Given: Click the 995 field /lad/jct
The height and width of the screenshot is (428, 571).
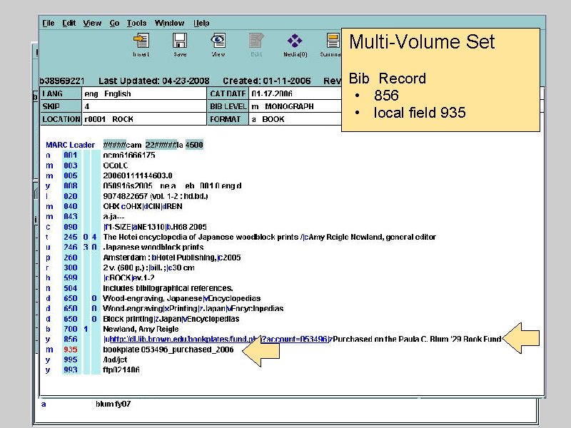Looking at the screenshot, I should click(115, 360).
